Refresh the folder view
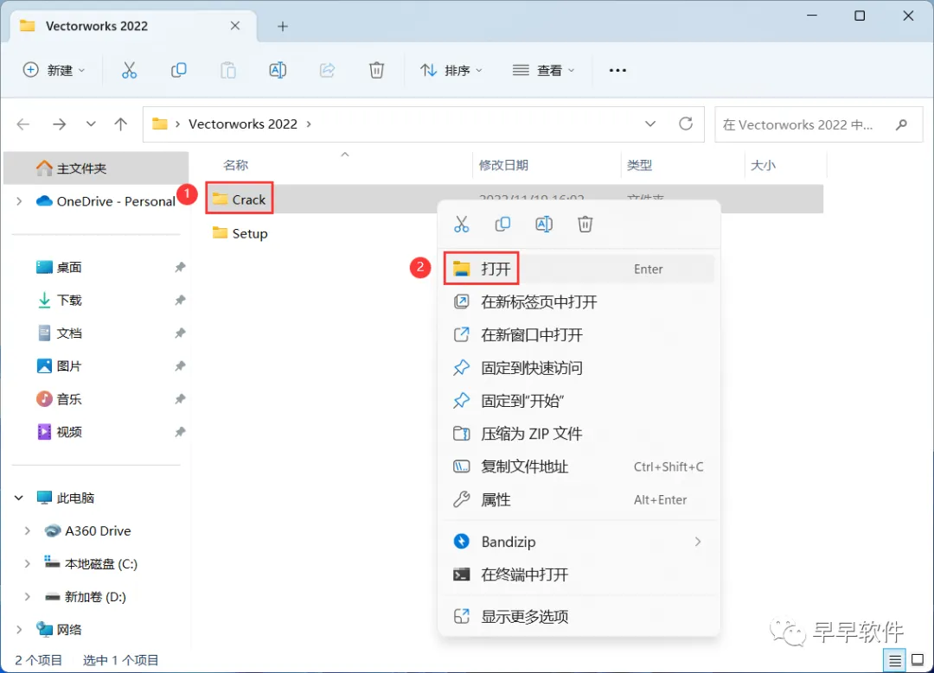 click(x=686, y=124)
